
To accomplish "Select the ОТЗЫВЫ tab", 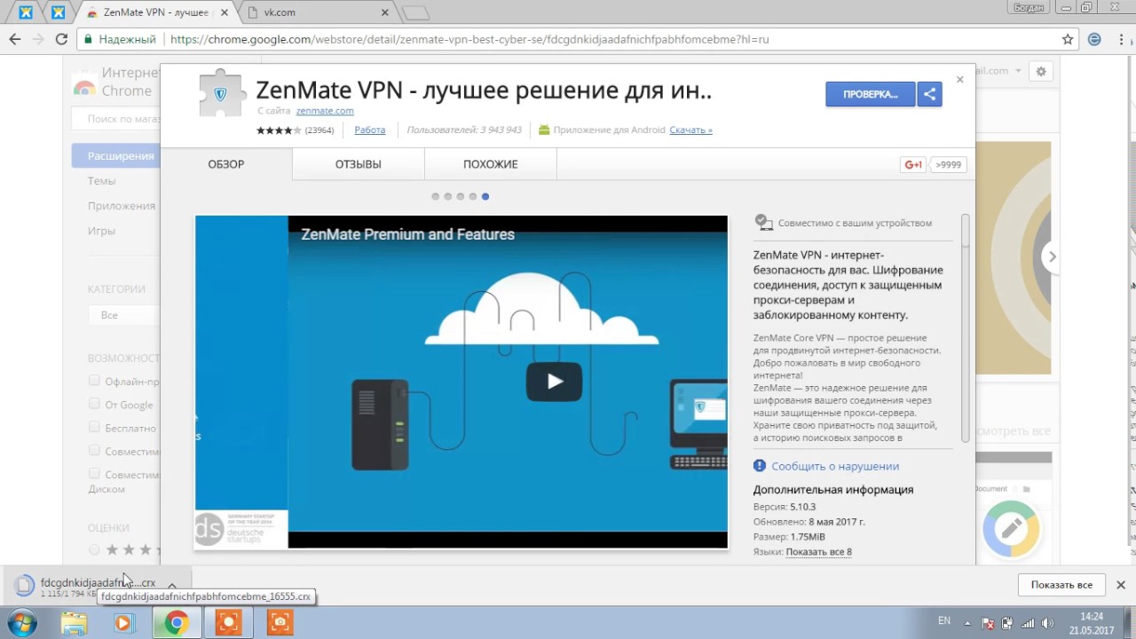I will pyautogui.click(x=359, y=164).
